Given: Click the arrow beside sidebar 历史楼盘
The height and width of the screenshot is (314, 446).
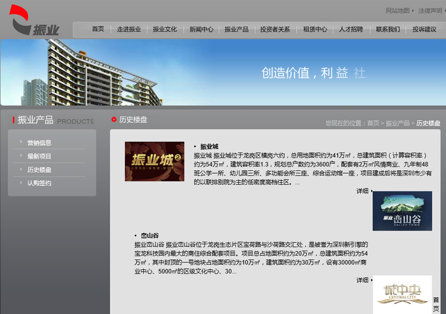Looking at the screenshot, I should 21,168.
